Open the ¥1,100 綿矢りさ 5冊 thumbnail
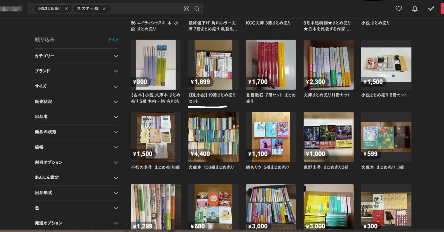This screenshot has width=444, height=232. pos(271,137)
